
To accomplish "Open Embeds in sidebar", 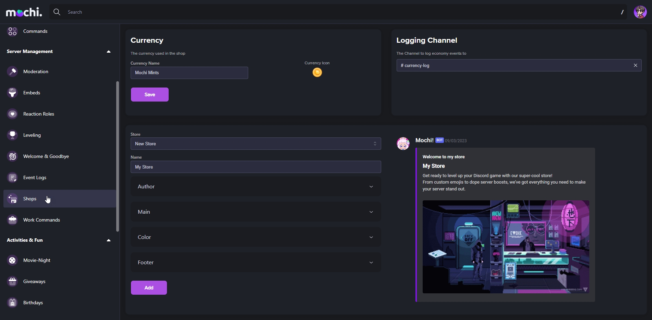I will pos(32,93).
